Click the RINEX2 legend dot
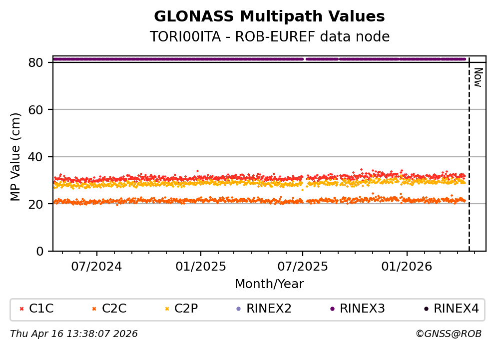Screen dimensions: 496x349 tap(239, 309)
